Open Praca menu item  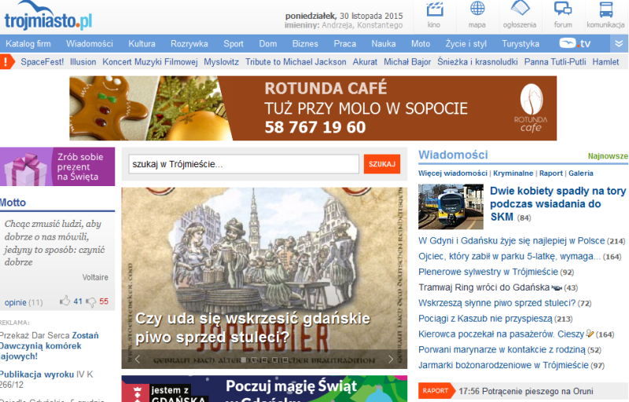tap(345, 44)
